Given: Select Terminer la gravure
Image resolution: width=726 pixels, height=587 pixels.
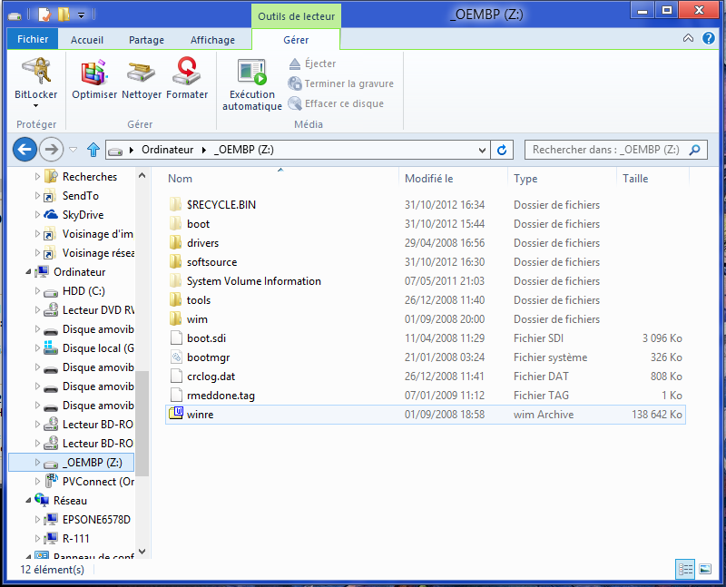Looking at the screenshot, I should tap(341, 83).
